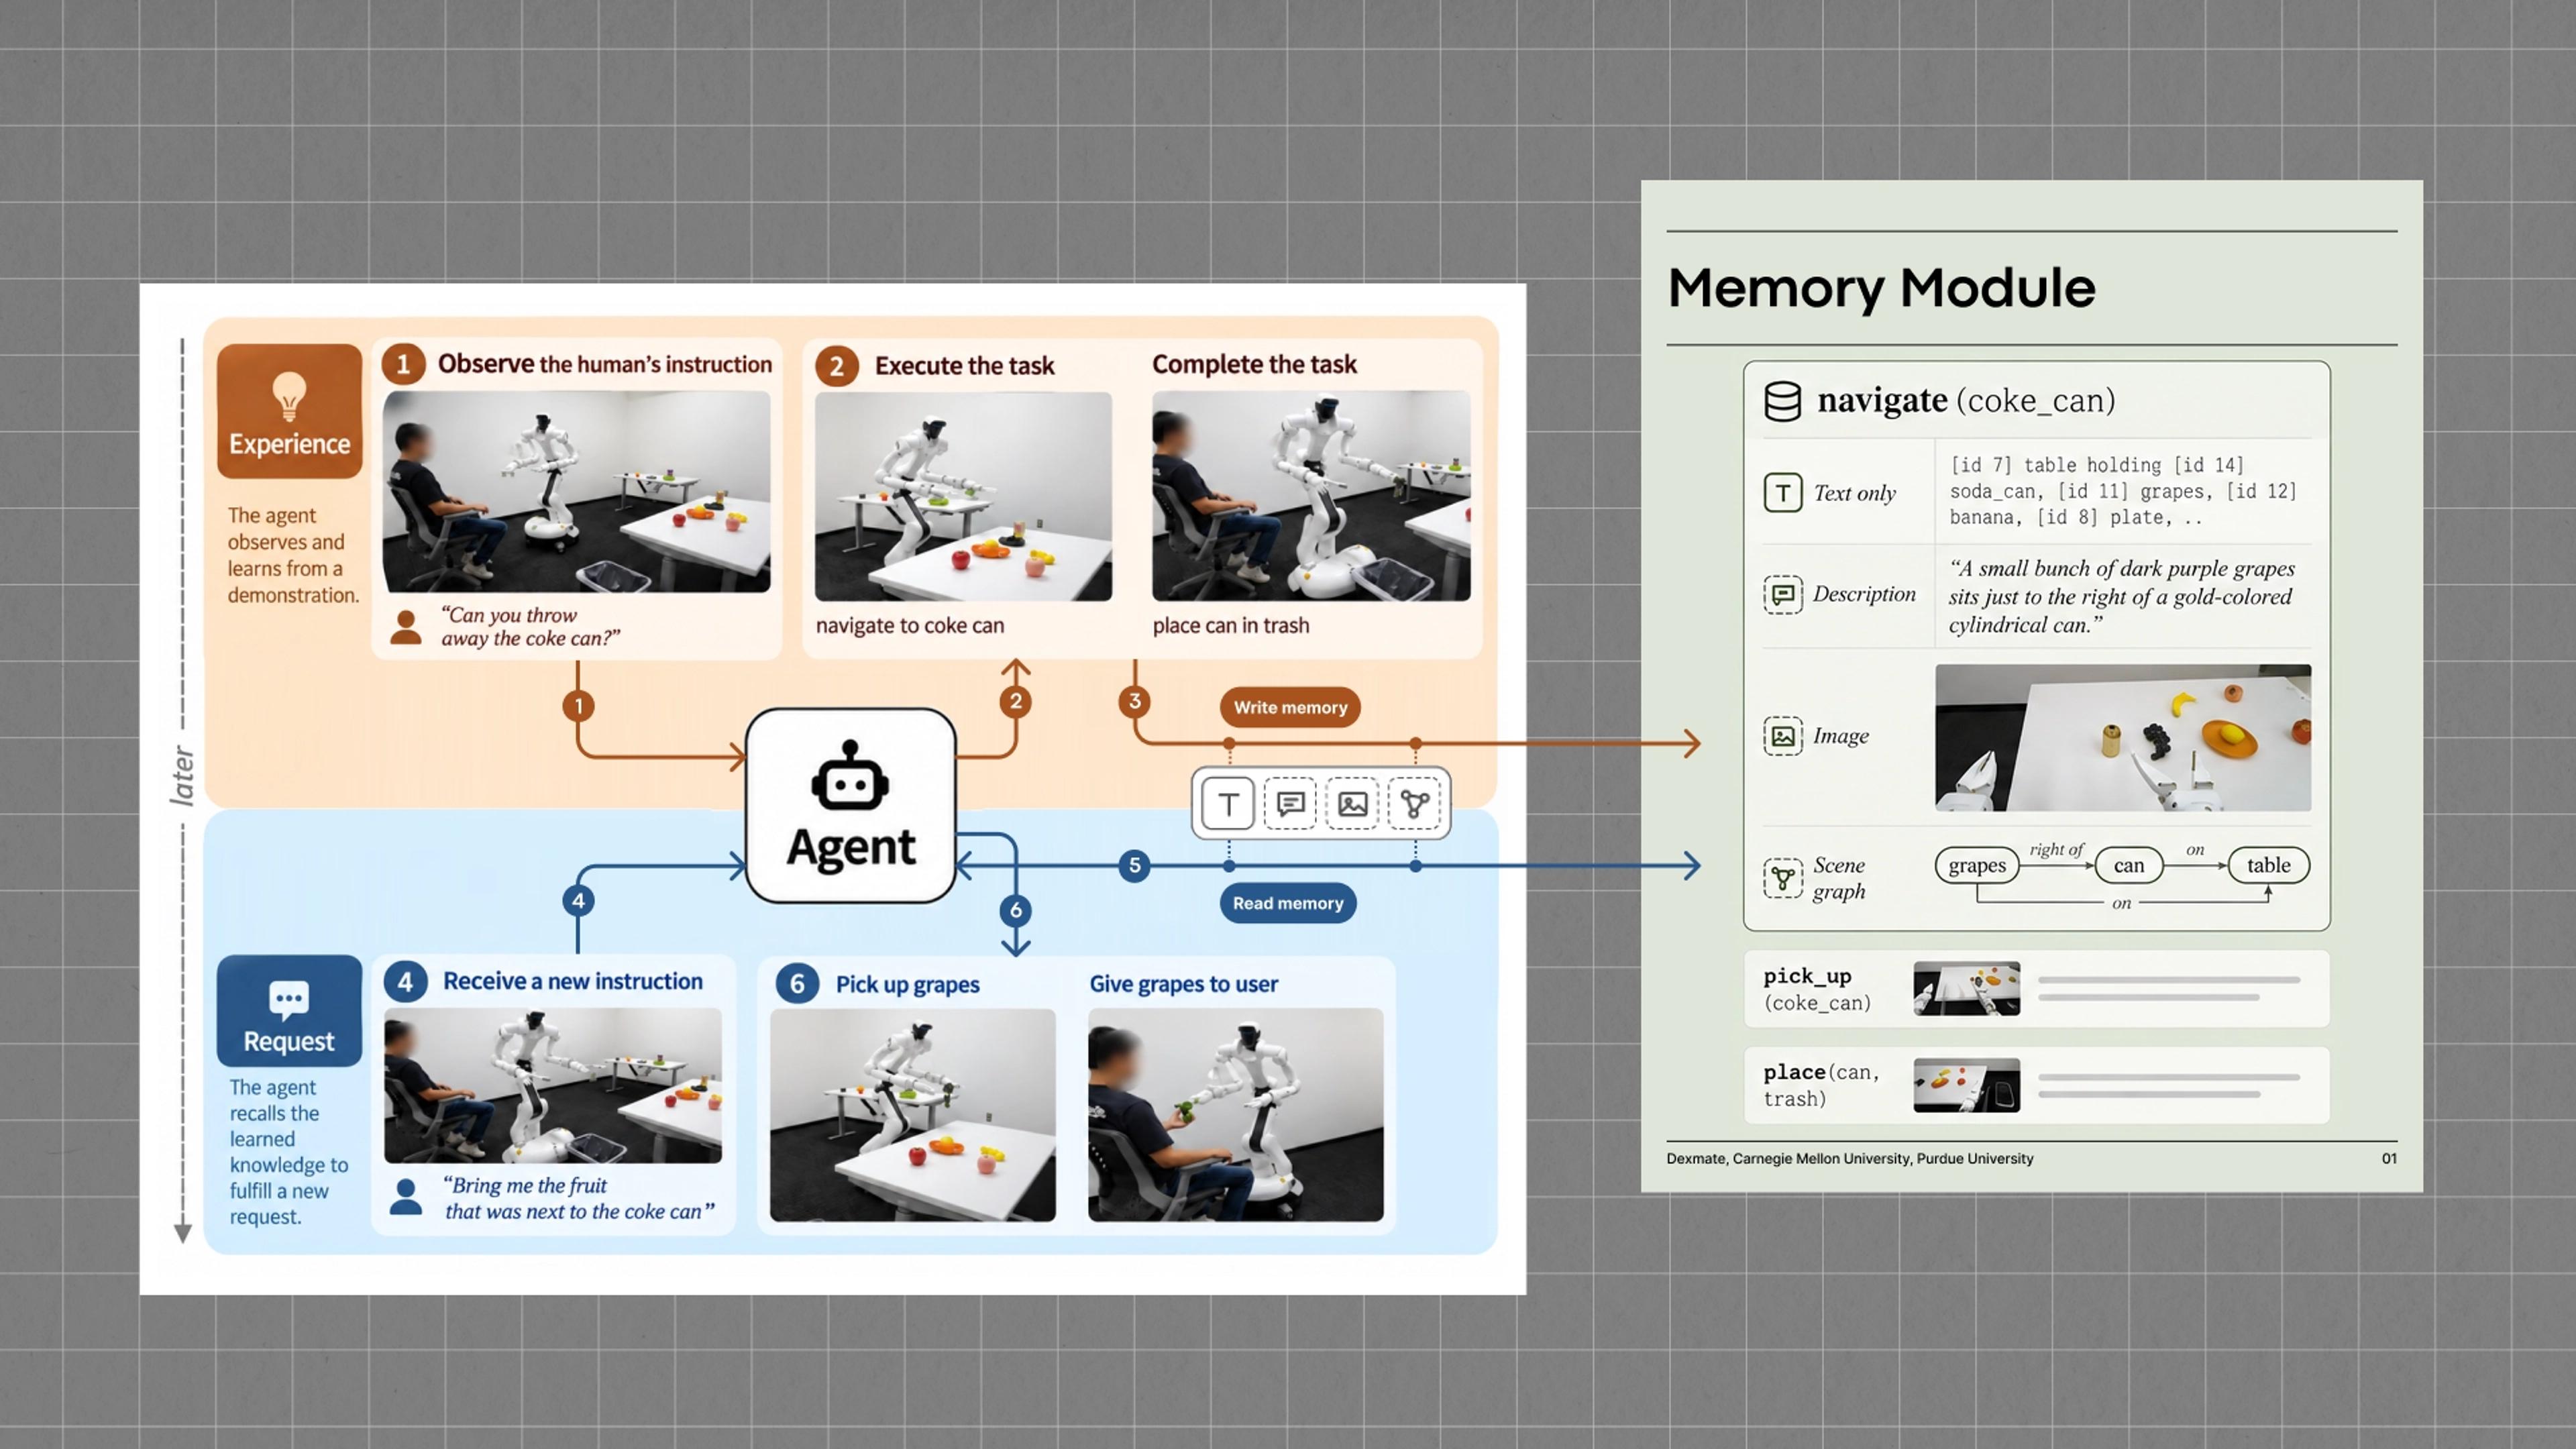Click the orange user icon by coke can quote
Viewport: 2576px width, 1449px height.
405,627
